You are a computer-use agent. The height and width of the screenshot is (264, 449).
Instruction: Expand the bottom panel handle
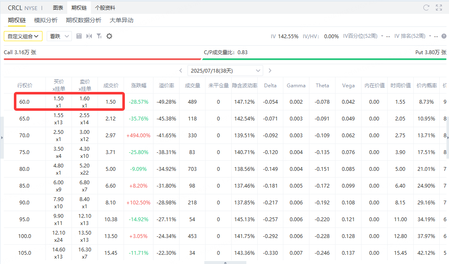coord(225,263)
